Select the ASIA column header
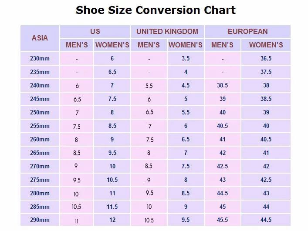The image size is (308, 231). tap(40, 38)
